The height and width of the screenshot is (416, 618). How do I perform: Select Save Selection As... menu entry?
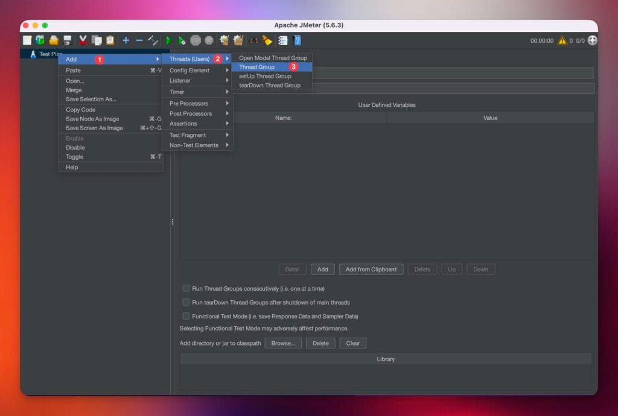pyautogui.click(x=111, y=99)
